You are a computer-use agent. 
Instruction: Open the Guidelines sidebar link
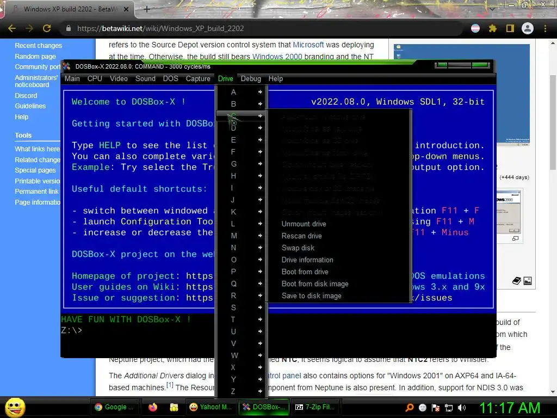(x=30, y=106)
